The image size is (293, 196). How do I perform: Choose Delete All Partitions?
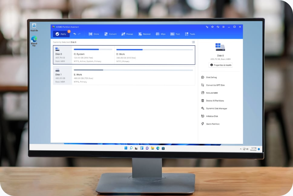pyautogui.click(x=213, y=101)
